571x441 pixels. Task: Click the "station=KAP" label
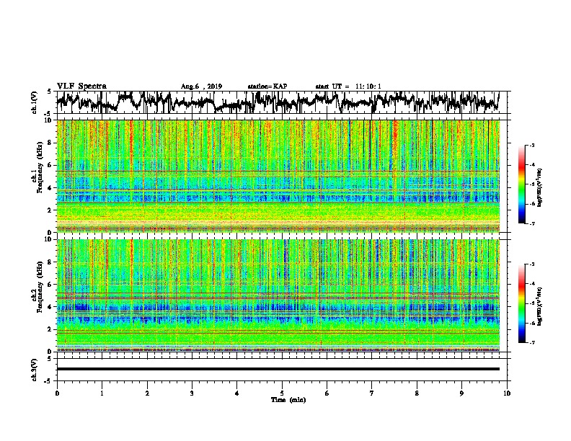click(x=267, y=86)
